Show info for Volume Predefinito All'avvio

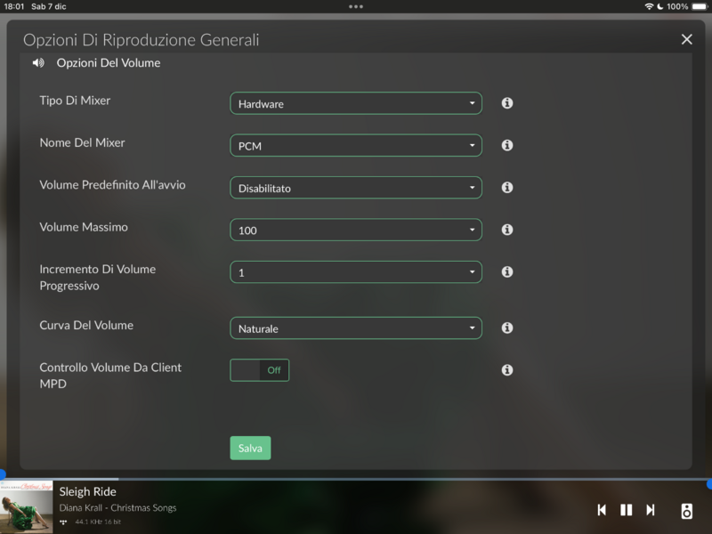coord(507,188)
